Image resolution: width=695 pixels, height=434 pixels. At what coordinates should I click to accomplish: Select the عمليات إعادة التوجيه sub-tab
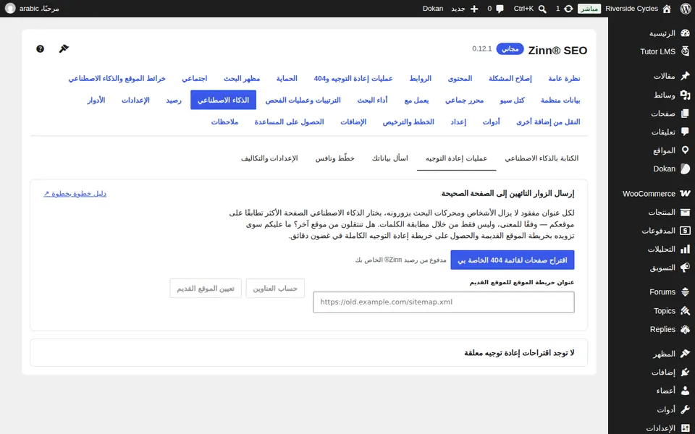click(456, 158)
